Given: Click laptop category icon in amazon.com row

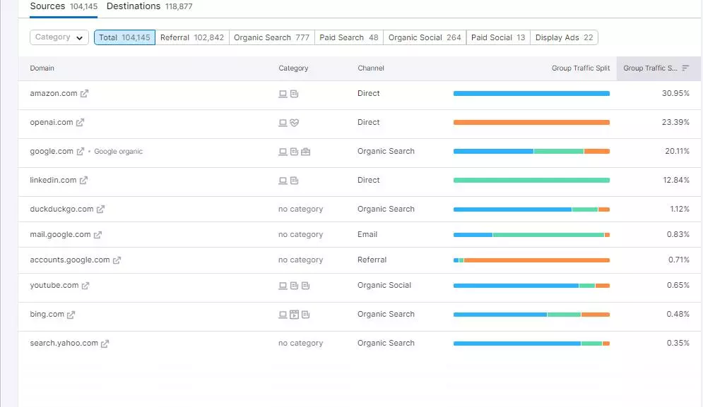Looking at the screenshot, I should (283, 94).
